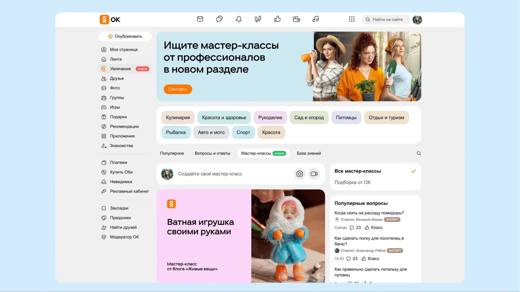
Task: Open video camera icon in header
Action: (x=296, y=19)
